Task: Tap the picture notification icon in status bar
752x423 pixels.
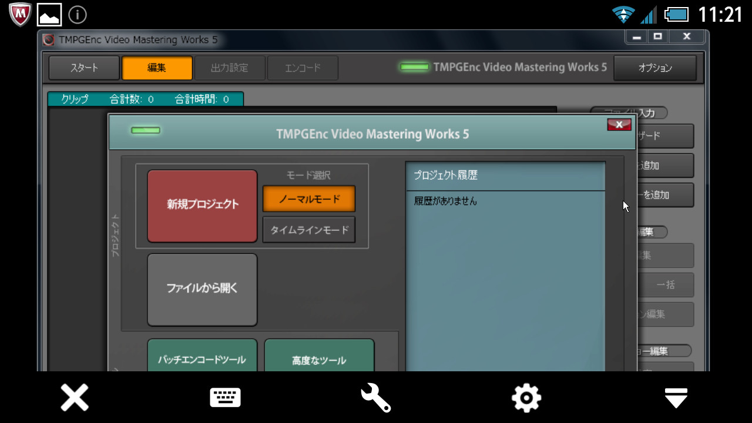Action: 49,14
